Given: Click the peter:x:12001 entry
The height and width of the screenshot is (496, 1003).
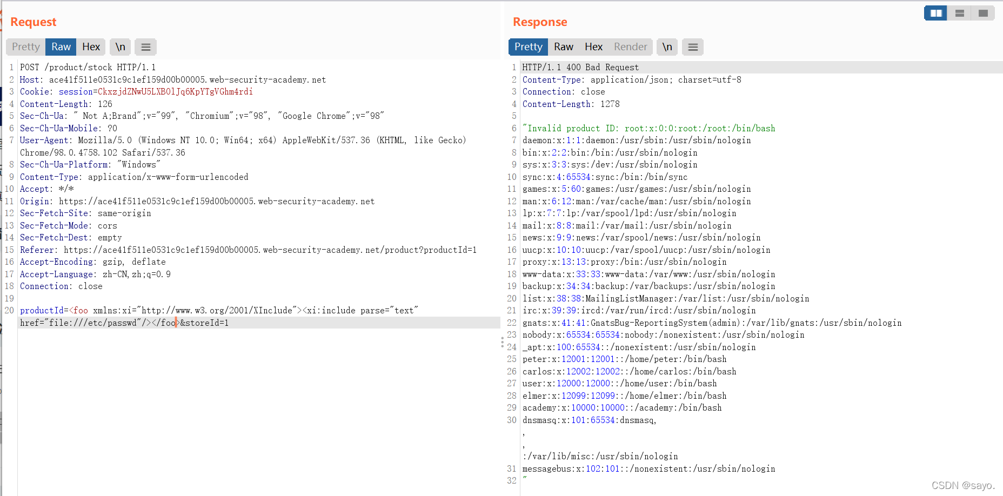Looking at the screenshot, I should 625,359.
